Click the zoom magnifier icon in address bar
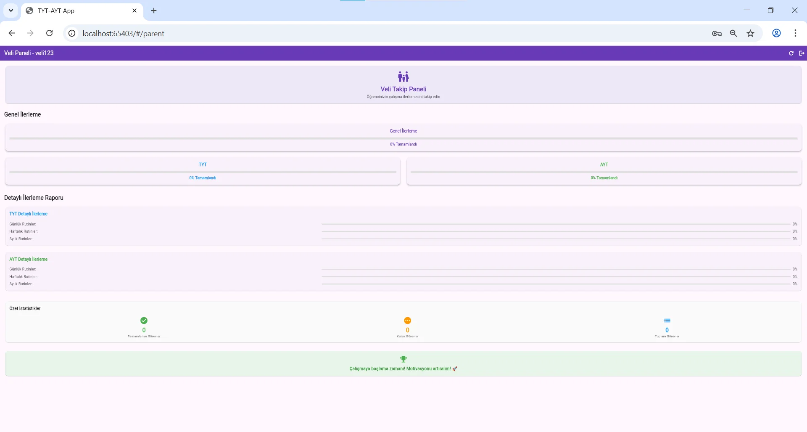The height and width of the screenshot is (432, 807). click(x=733, y=33)
